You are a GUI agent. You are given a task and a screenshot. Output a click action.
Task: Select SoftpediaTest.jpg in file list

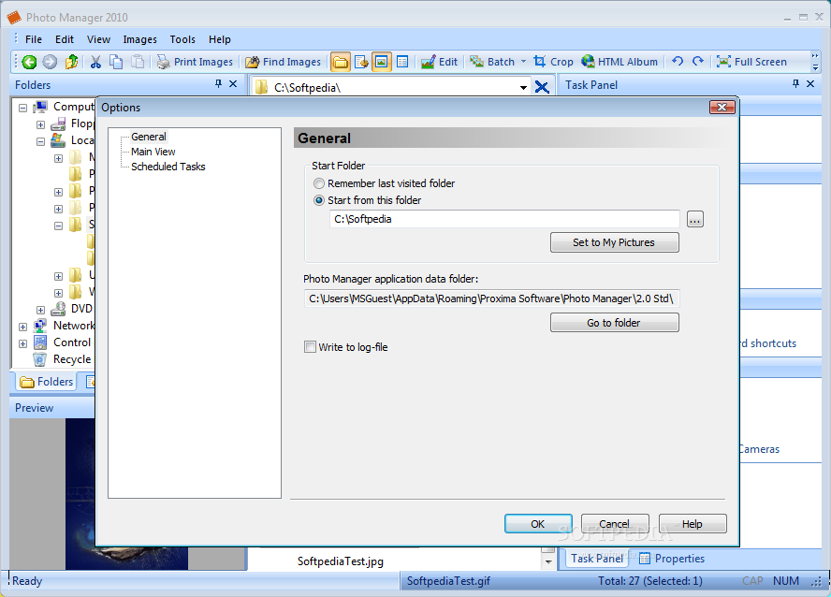[341, 561]
